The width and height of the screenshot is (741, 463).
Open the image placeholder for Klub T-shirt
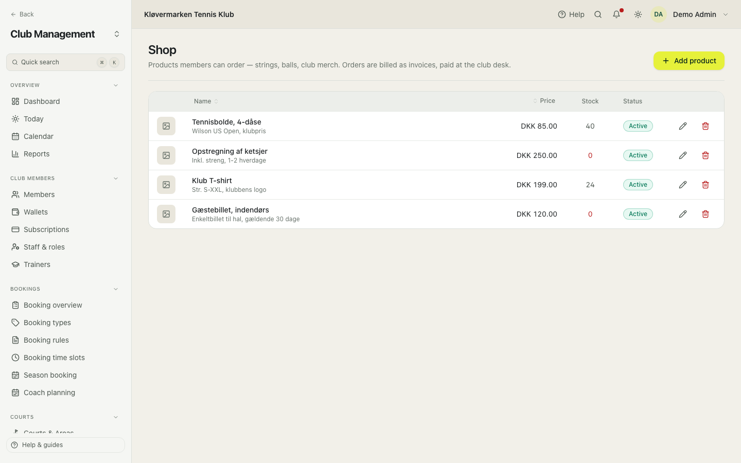click(x=166, y=185)
